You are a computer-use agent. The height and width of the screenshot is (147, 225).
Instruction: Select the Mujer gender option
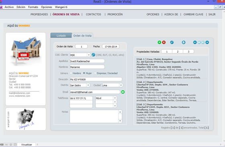(x=84, y=73)
